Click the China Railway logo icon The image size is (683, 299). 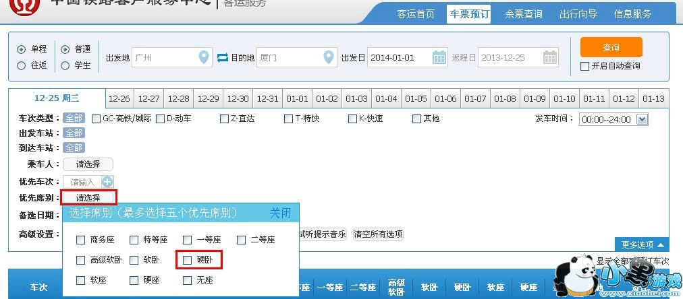pos(25,6)
